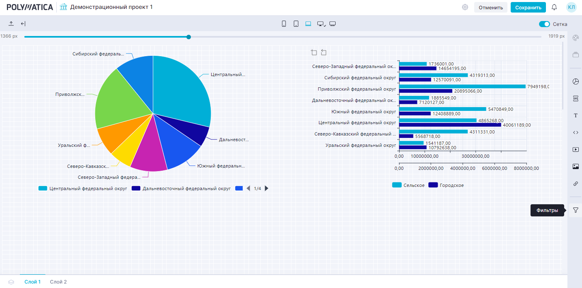Open project settings gear
This screenshot has width=582, height=288.
465,7
